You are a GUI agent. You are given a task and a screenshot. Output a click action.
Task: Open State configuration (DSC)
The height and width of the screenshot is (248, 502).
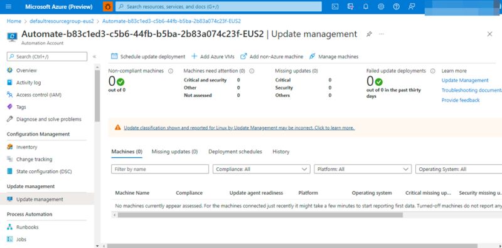tap(44, 172)
